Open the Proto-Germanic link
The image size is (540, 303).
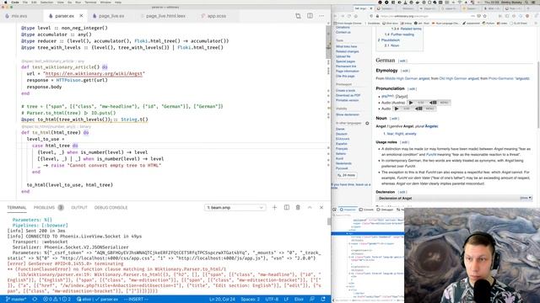tap(501, 78)
